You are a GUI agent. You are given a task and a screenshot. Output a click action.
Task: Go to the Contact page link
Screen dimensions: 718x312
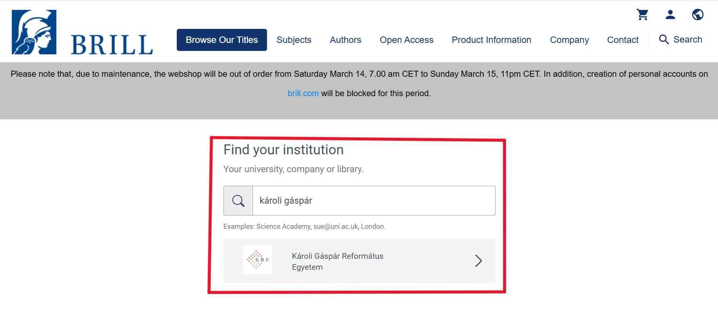622,40
